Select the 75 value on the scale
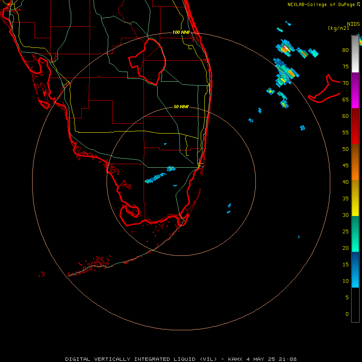Viewport: 362px width, 362px height. [x=346, y=67]
